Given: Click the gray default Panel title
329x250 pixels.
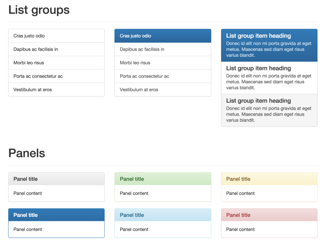Looking at the screenshot, I should (26, 179).
